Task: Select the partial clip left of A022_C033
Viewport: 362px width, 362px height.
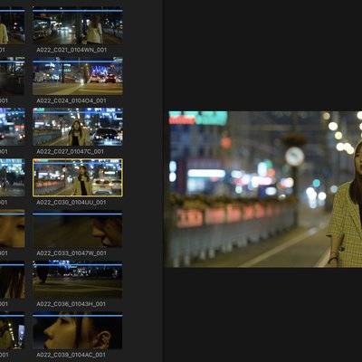Action: [x=13, y=229]
